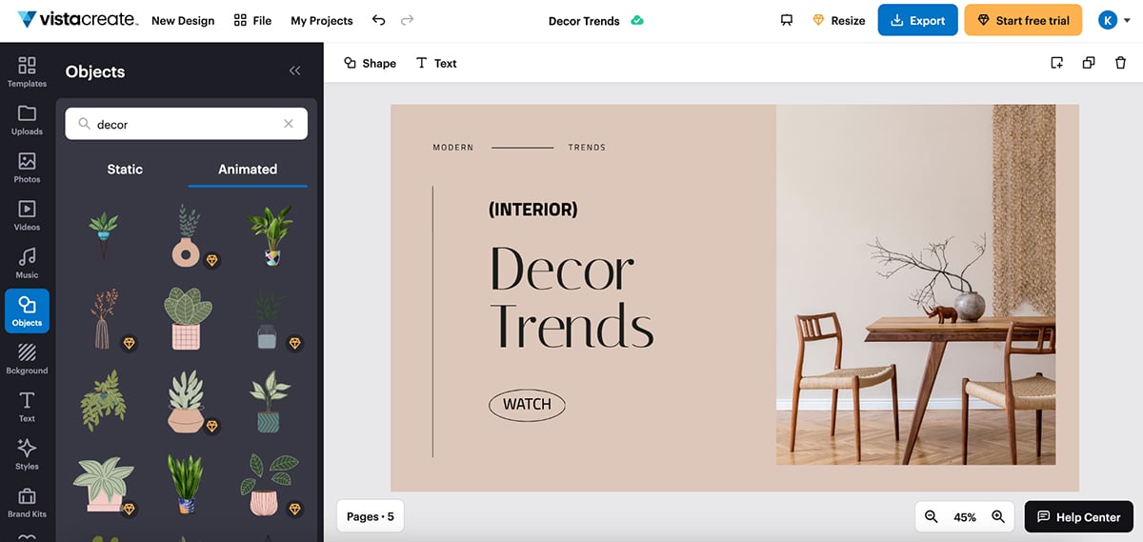Open the Photos sidebar panel
This screenshot has height=542, width=1143.
coord(27,168)
